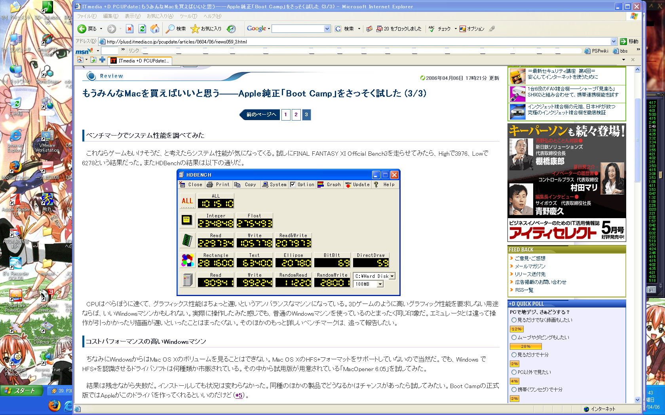Open the Back button history dropdown arrow
The image size is (665, 415).
(101, 29)
